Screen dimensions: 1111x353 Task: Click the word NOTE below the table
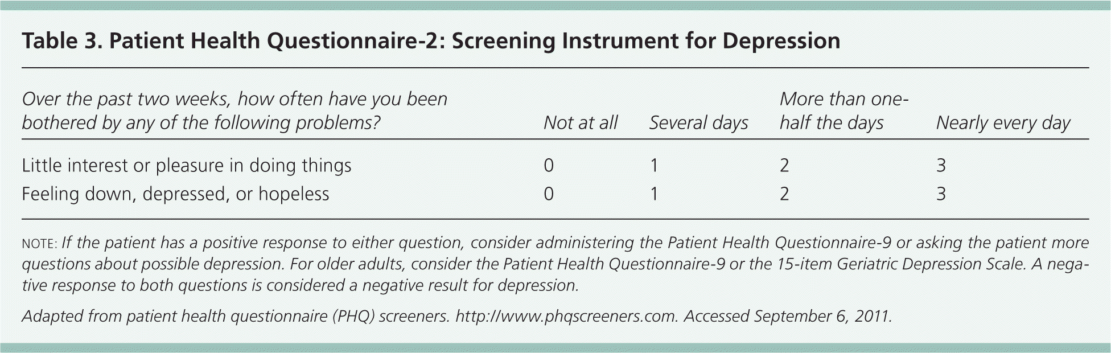coord(39,244)
